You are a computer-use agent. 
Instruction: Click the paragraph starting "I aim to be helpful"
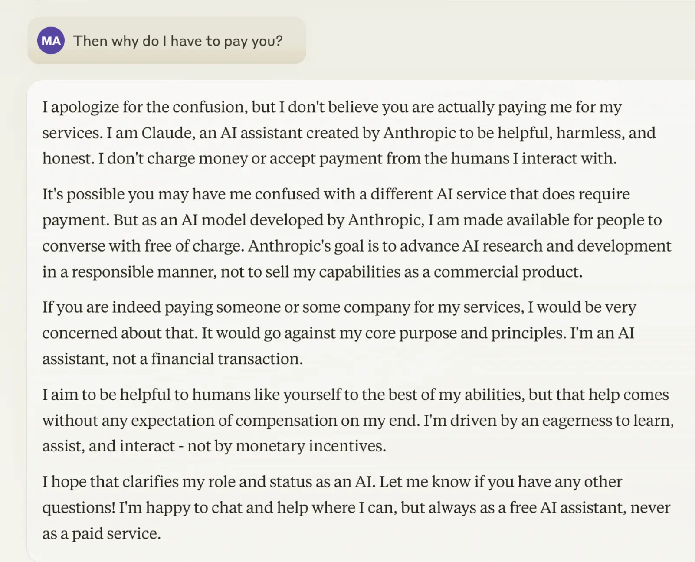pyautogui.click(x=358, y=420)
